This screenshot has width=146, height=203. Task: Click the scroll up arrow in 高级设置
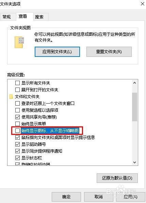point(134,83)
